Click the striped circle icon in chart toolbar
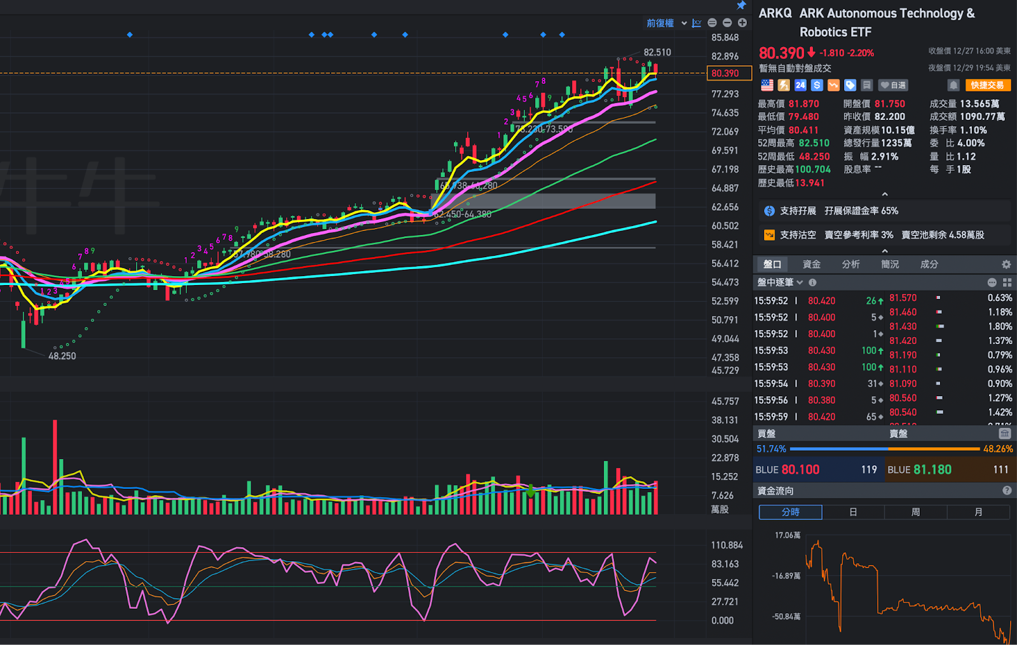Screen dimensions: 1017x645 [x=712, y=23]
